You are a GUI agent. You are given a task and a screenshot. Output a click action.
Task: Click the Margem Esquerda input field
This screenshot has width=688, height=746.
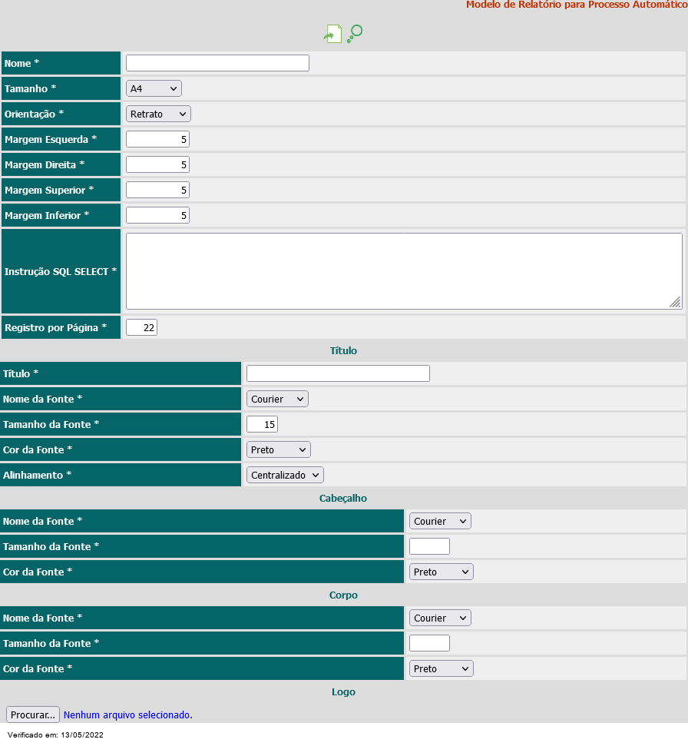(x=157, y=139)
